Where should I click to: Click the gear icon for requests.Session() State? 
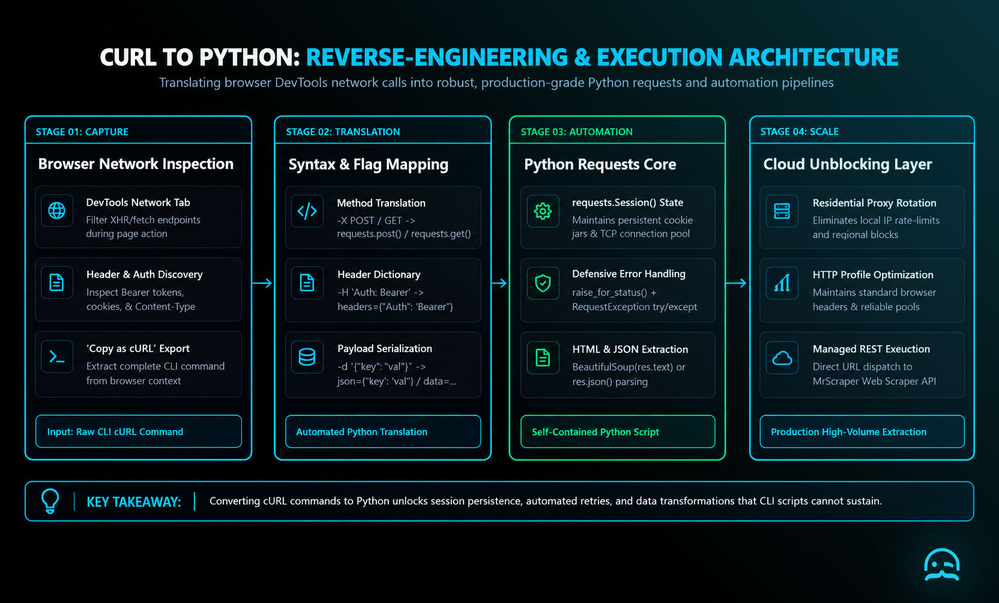tap(543, 211)
